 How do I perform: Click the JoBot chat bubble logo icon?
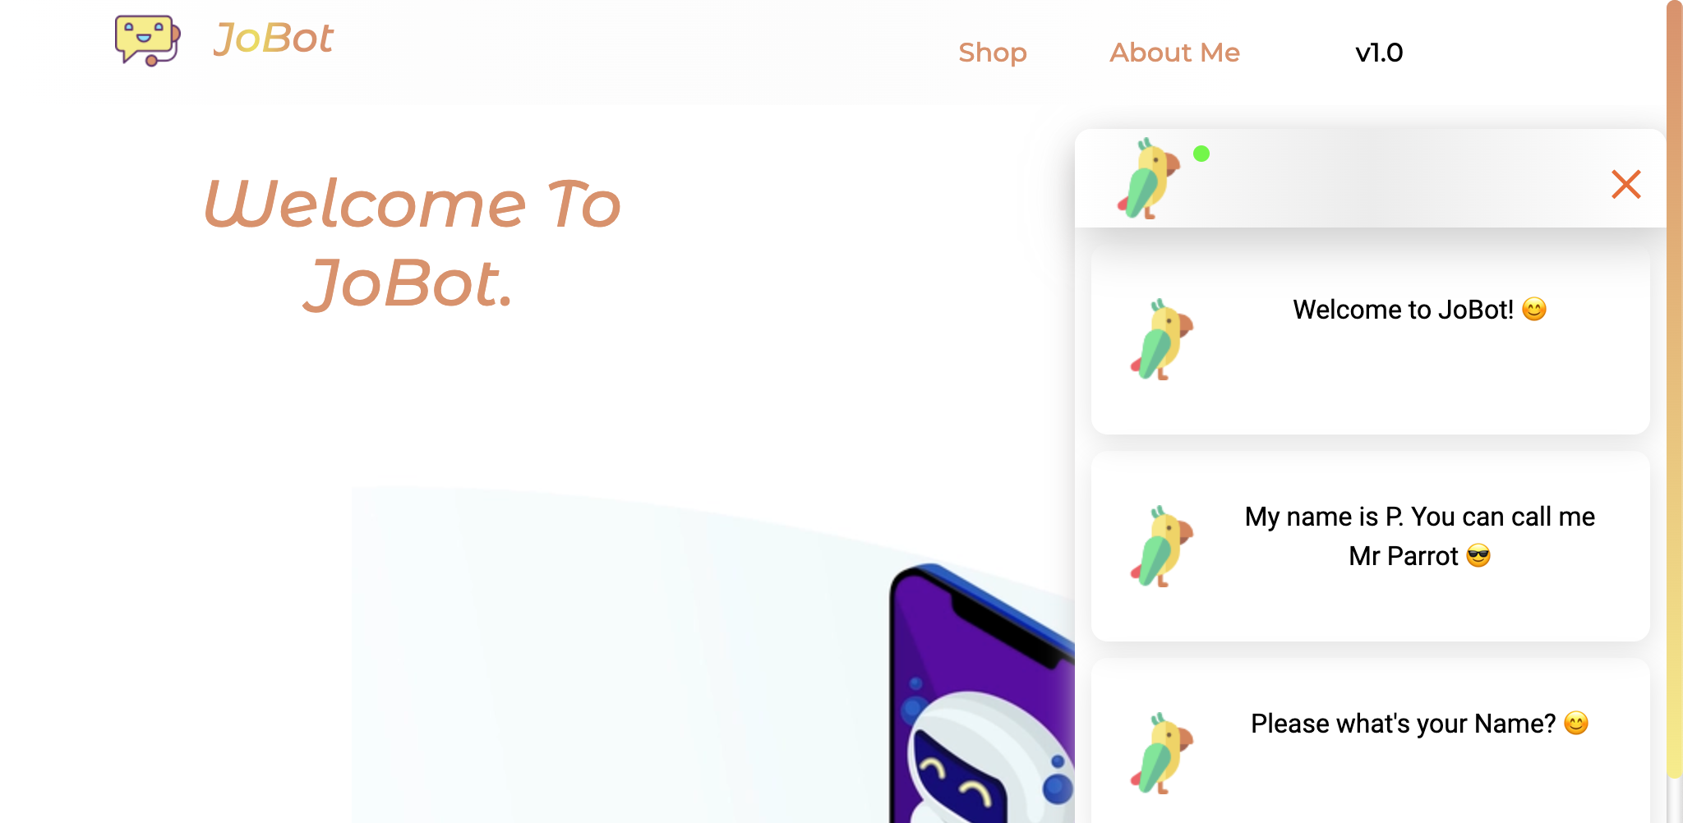[148, 39]
